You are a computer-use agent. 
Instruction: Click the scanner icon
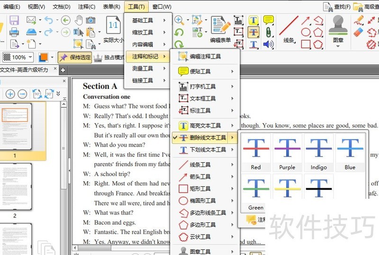click(31, 32)
